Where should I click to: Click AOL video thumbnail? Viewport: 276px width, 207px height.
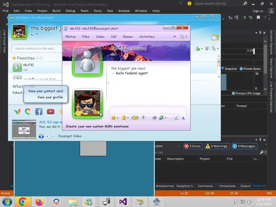[x=24, y=129]
